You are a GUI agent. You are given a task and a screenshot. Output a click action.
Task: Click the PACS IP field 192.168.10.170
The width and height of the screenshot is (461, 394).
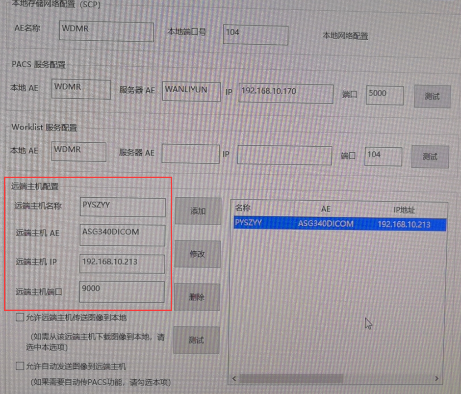[x=285, y=93]
